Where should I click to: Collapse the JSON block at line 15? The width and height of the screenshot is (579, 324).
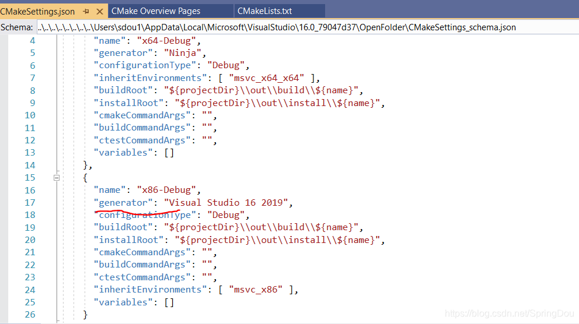pyautogui.click(x=57, y=178)
